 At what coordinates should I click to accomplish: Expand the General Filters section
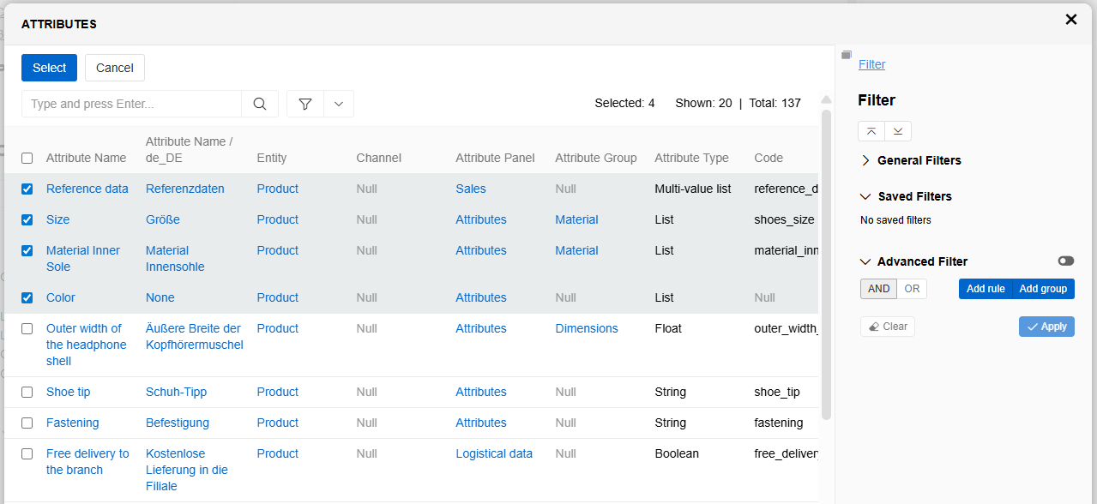865,160
